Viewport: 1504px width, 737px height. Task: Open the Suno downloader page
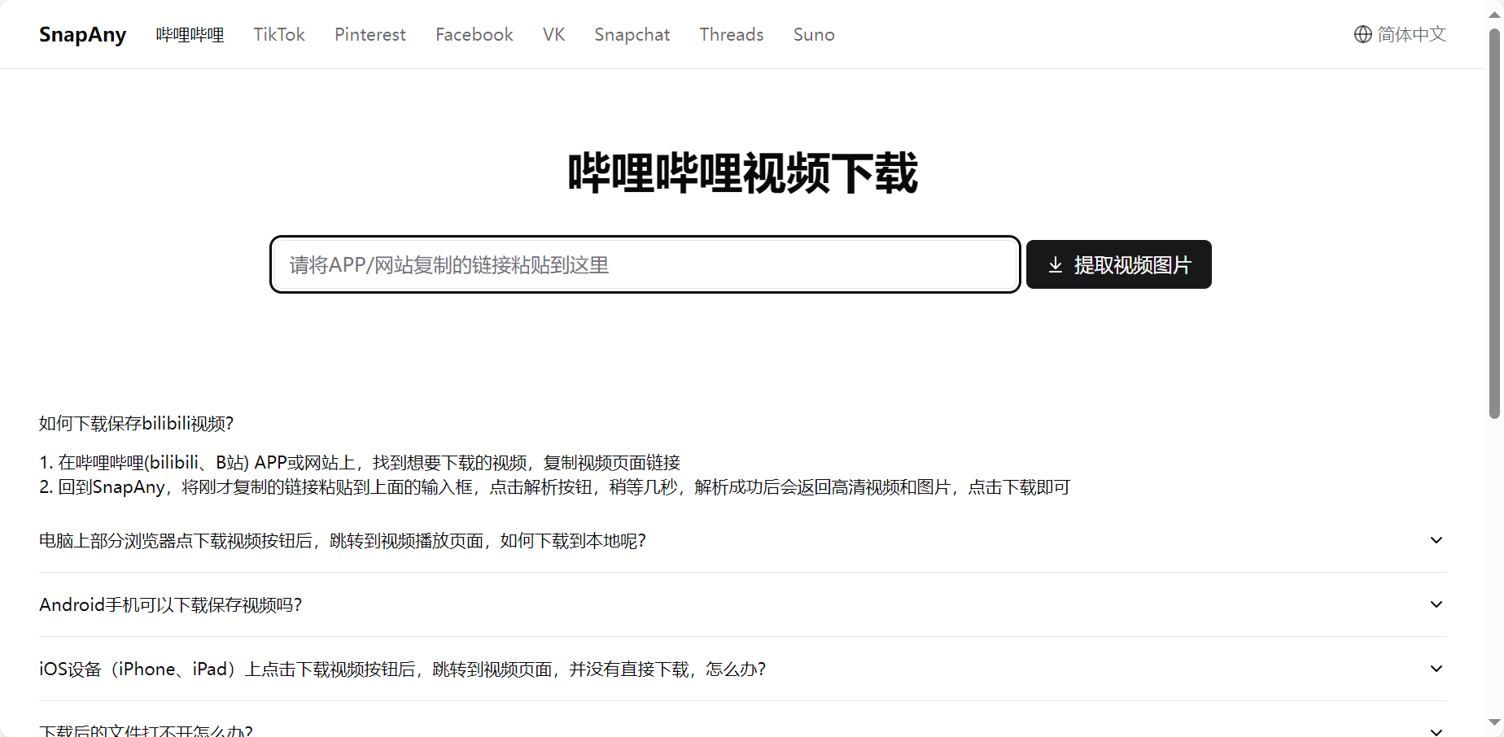(x=814, y=34)
